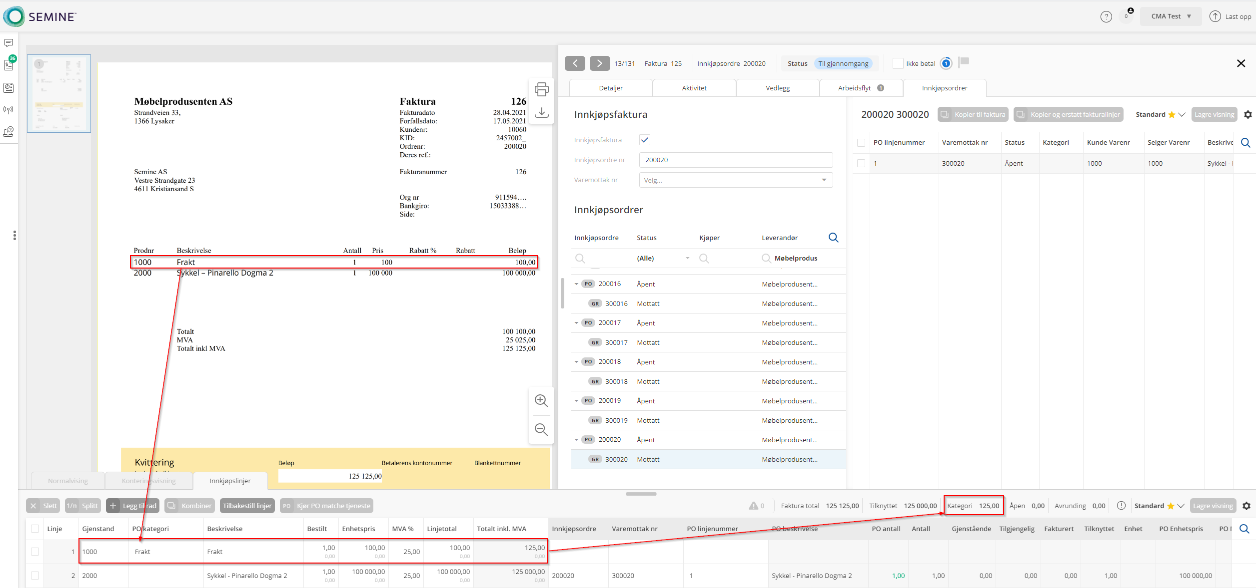Zoom out of the invoice preview
1256x588 pixels.
pos(541,429)
